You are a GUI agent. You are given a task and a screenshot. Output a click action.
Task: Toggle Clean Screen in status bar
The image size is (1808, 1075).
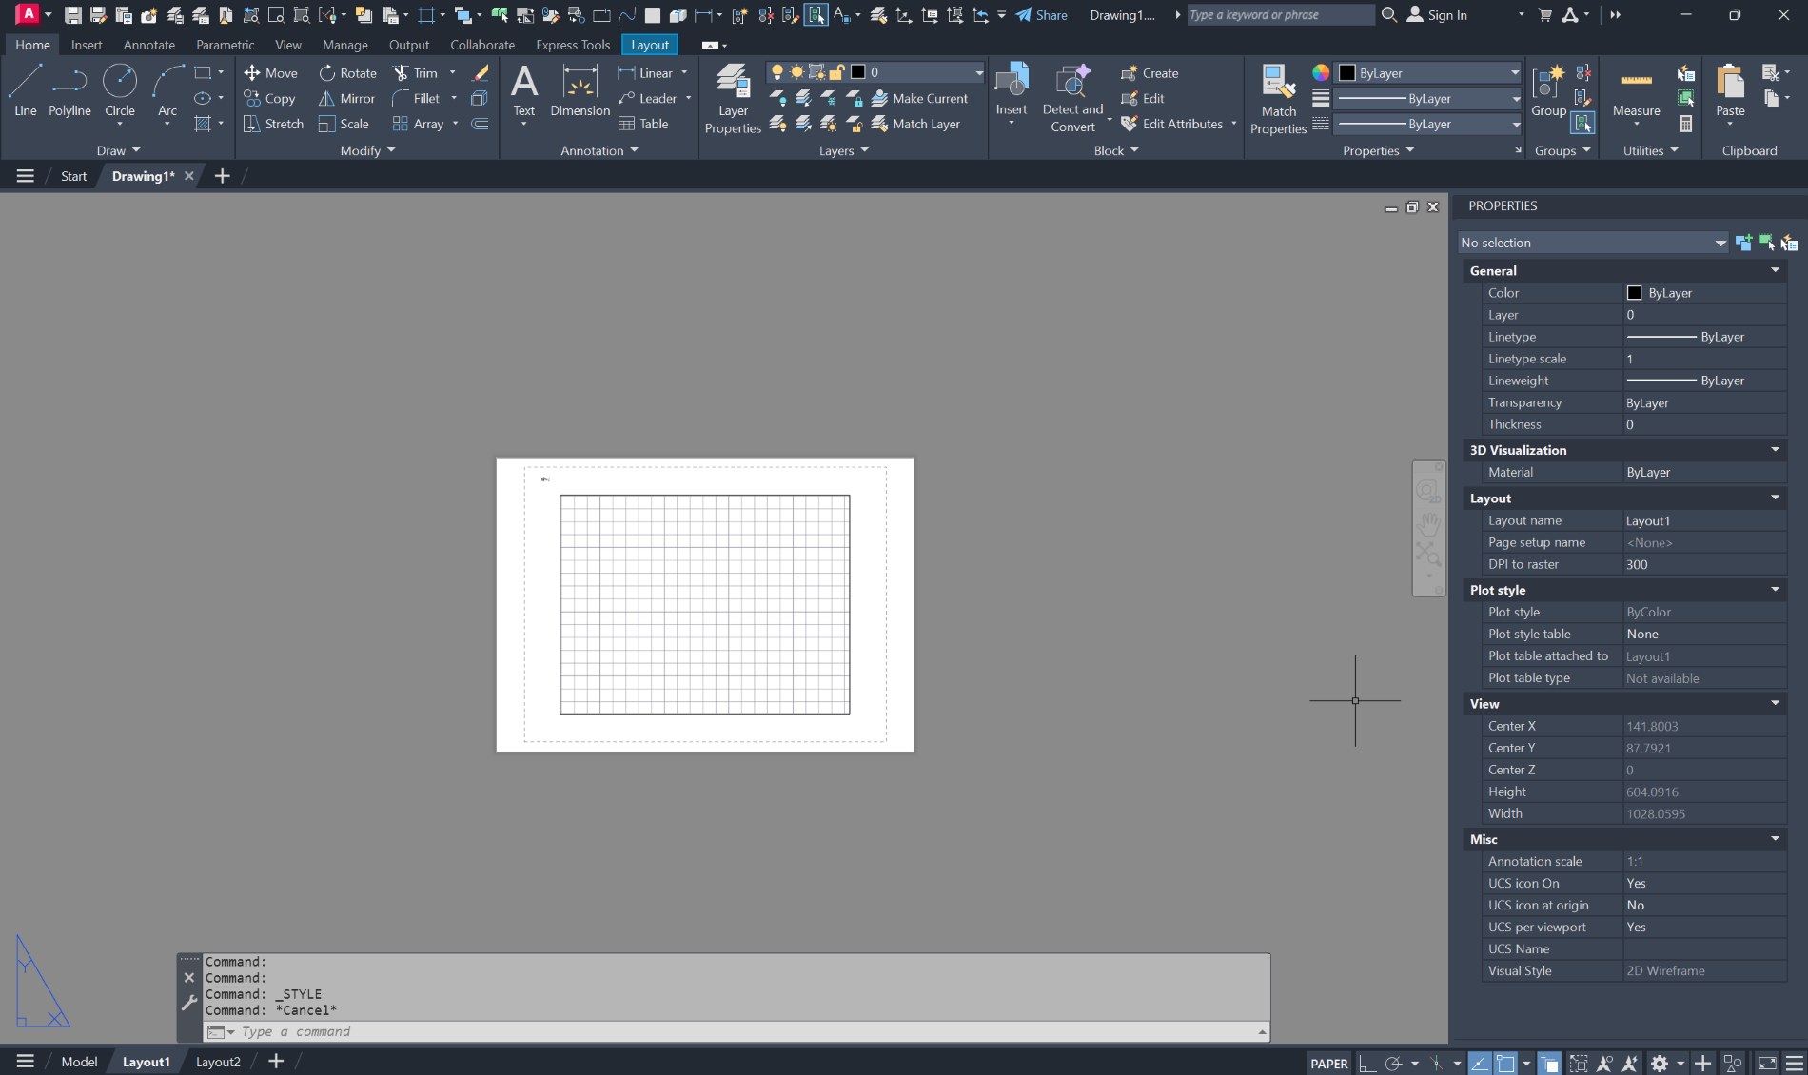coord(1767,1063)
